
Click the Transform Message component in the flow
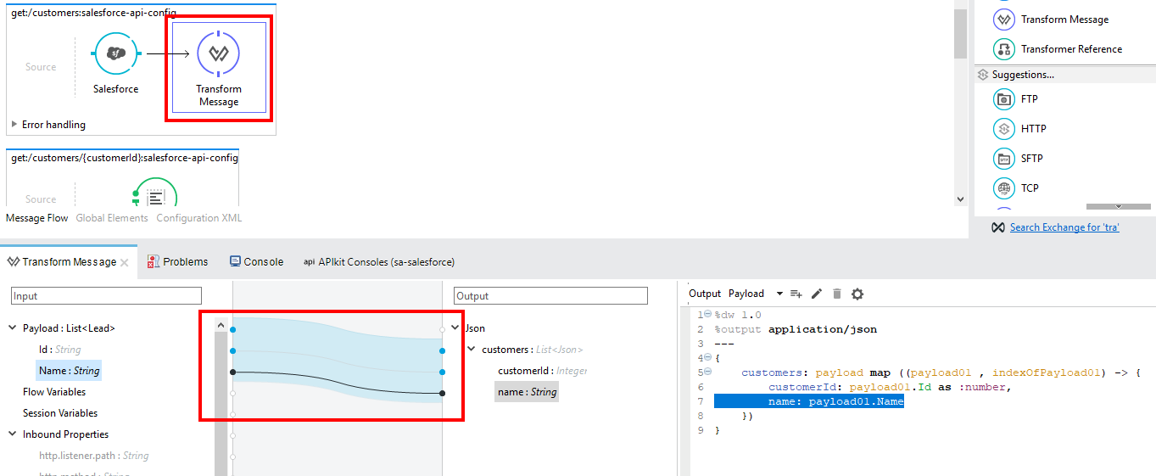[x=219, y=54]
